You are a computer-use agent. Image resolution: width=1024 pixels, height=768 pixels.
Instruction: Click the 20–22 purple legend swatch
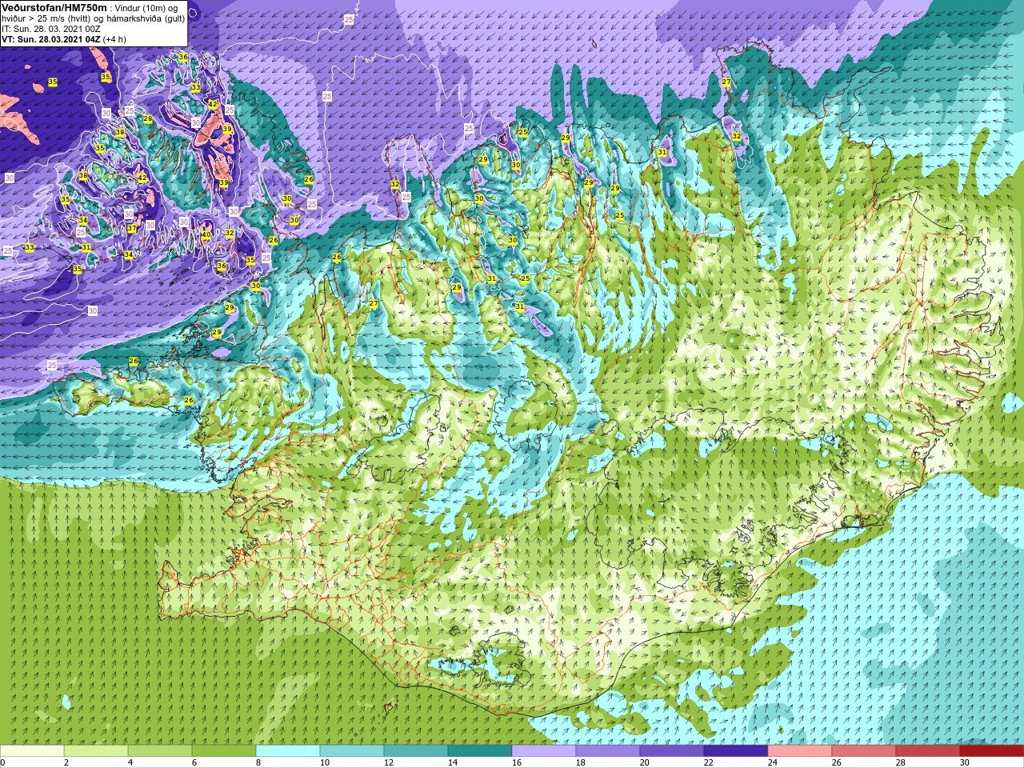(672, 751)
